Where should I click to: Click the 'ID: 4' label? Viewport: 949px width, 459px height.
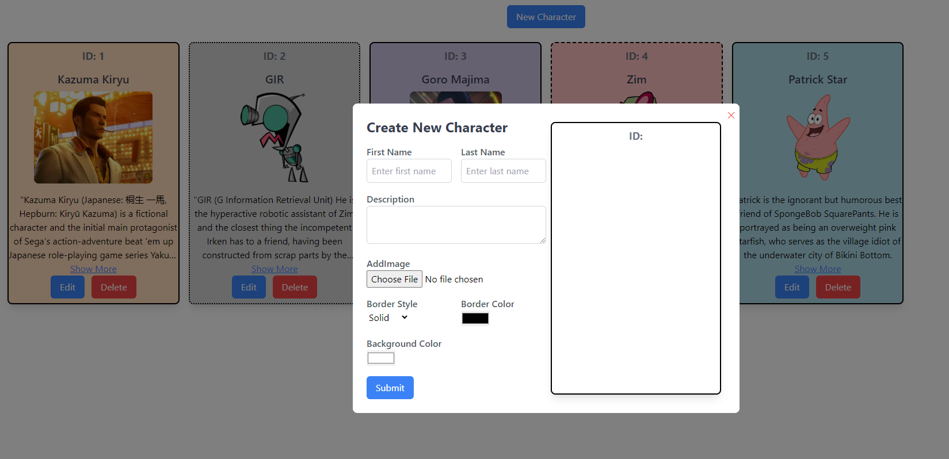[637, 56]
